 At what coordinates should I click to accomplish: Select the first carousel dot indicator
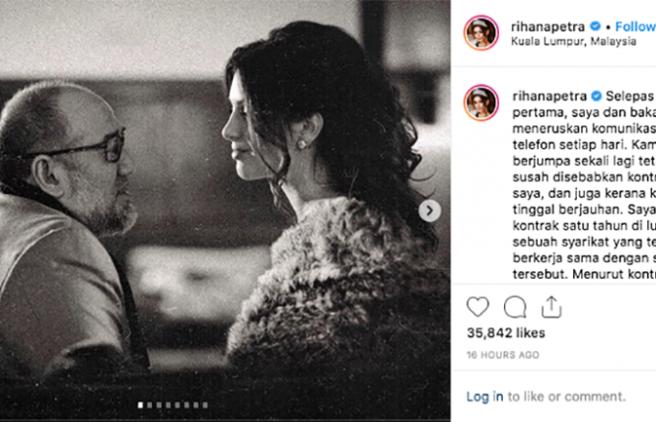click(x=139, y=404)
